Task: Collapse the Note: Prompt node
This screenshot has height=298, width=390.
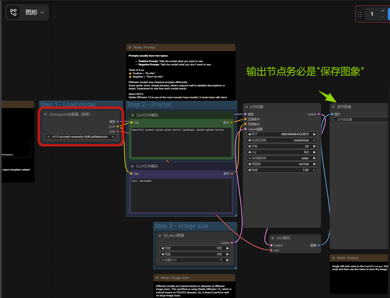Action: coord(130,47)
